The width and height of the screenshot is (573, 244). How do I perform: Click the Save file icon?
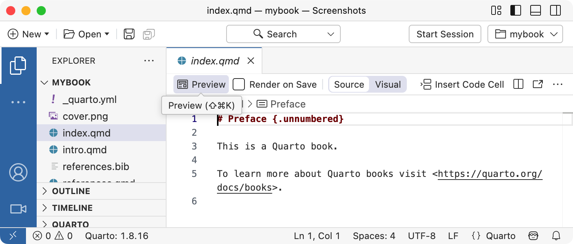pos(129,34)
